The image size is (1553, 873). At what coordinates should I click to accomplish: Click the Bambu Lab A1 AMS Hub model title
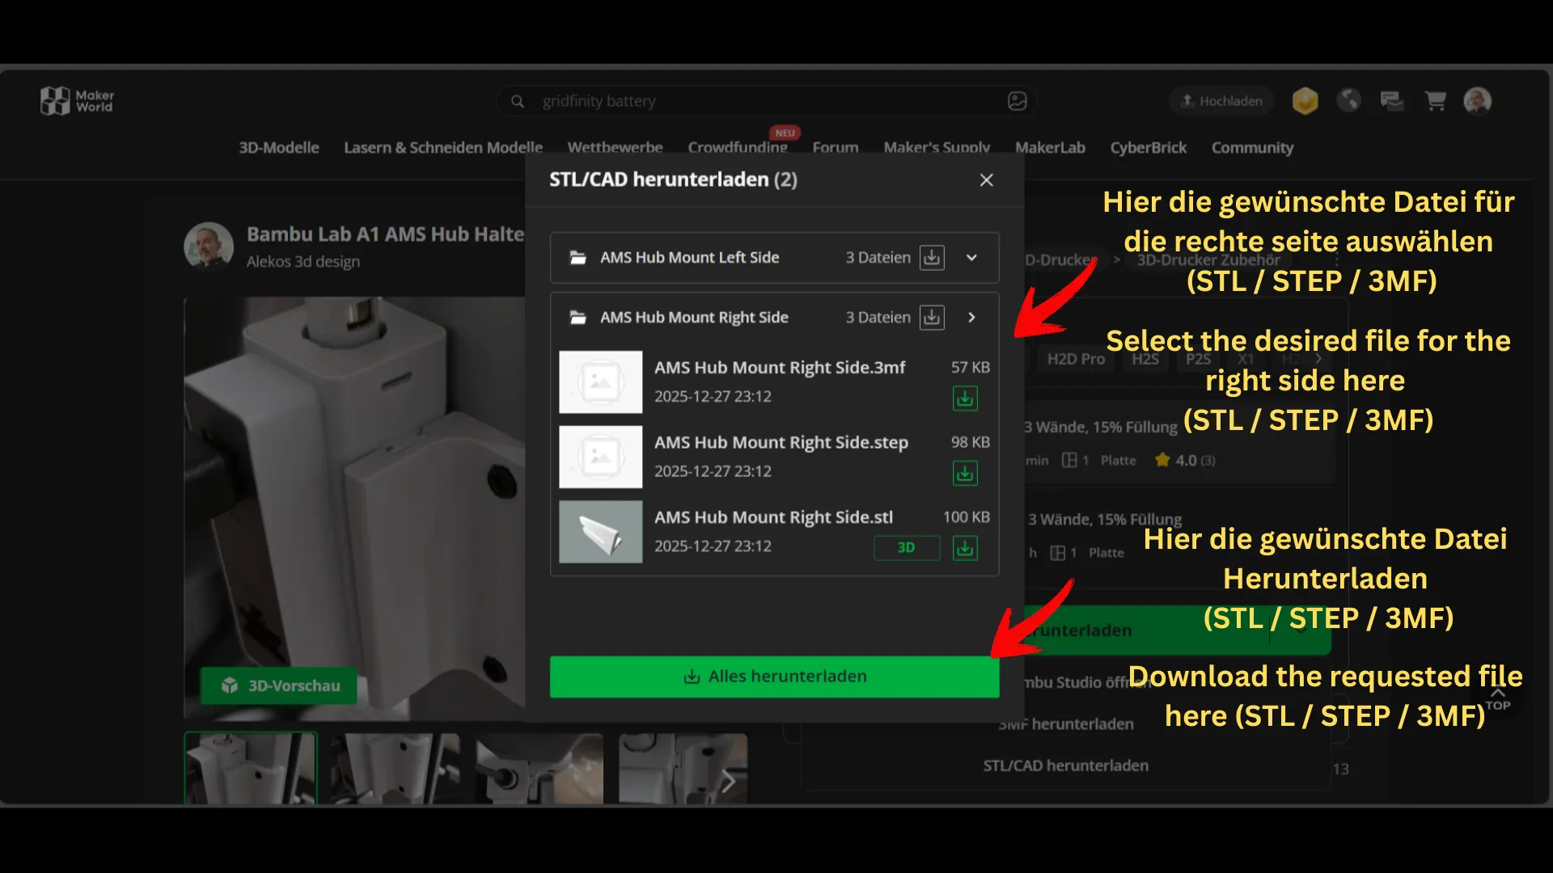click(x=386, y=234)
